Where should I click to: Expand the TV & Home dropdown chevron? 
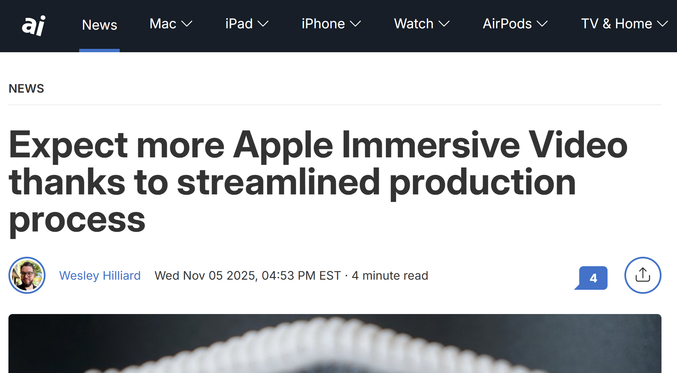(663, 24)
